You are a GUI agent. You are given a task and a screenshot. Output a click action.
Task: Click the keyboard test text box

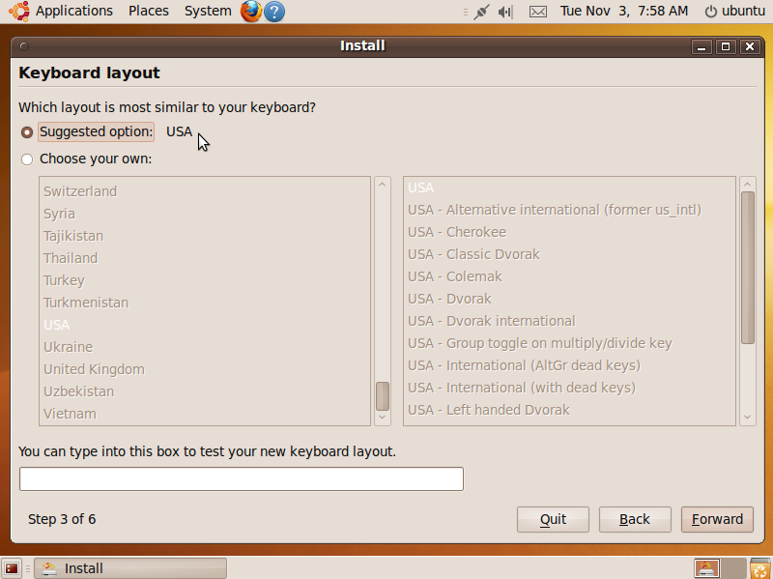click(241, 478)
